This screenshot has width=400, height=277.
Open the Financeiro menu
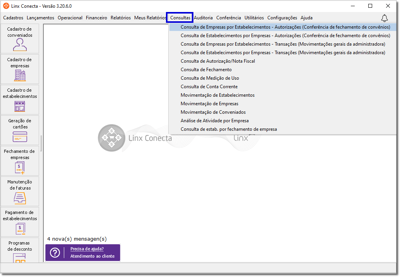tap(96, 18)
